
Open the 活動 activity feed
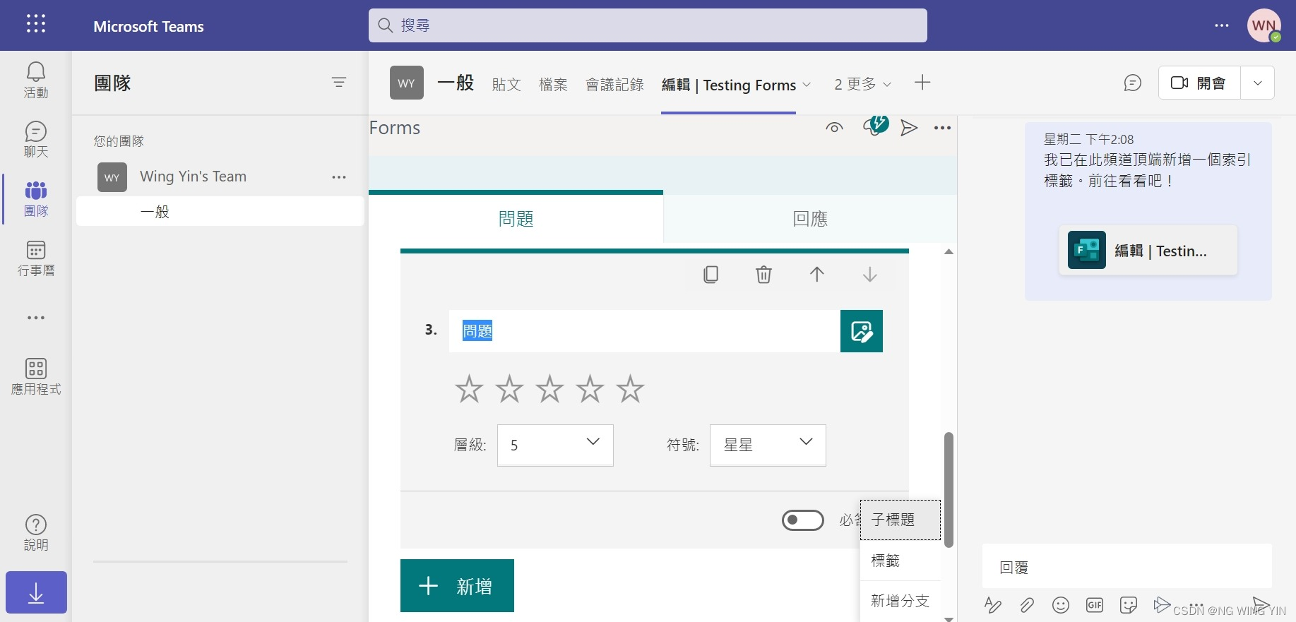[x=36, y=80]
